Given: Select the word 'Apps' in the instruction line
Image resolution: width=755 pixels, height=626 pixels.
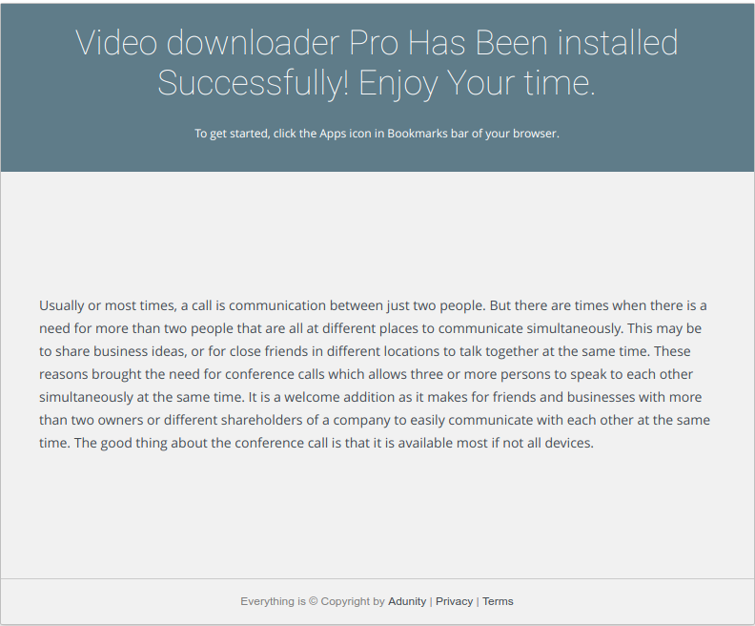Looking at the screenshot, I should [333, 134].
